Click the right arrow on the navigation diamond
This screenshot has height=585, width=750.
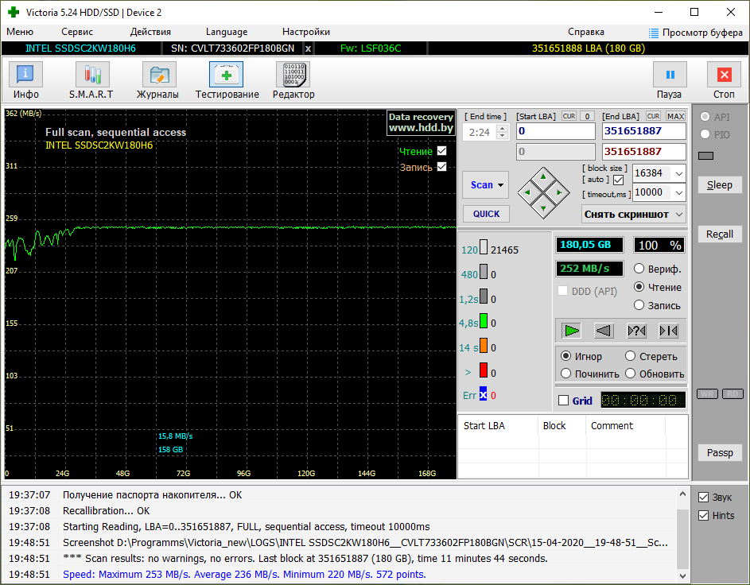pos(559,192)
